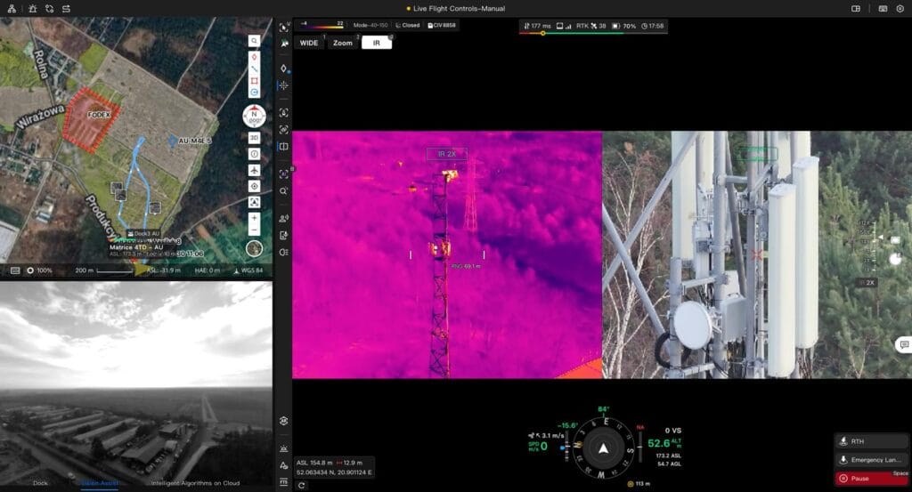Click the obstacle sensing icon in sidebar
The width and height of the screenshot is (912, 492).
pyautogui.click(x=284, y=448)
